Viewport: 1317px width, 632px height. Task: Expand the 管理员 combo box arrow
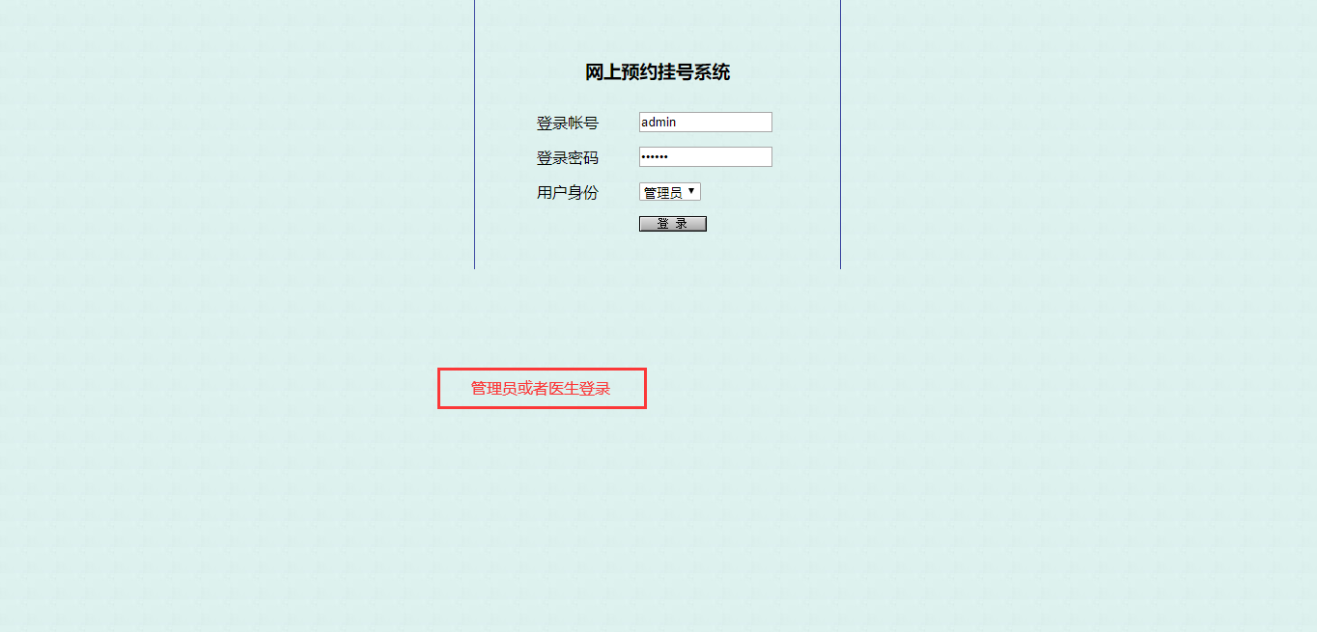point(691,192)
